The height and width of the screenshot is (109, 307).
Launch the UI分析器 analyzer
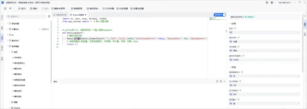(x=108, y=9)
